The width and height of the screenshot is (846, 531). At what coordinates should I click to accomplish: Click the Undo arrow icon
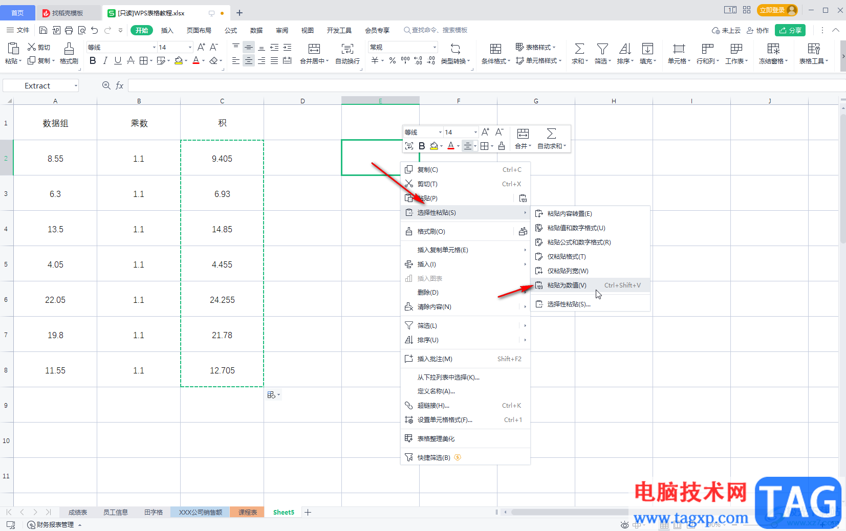(94, 30)
